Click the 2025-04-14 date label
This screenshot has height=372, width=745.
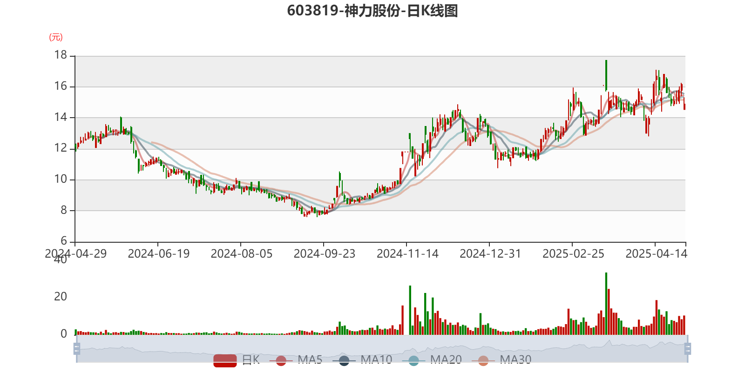[x=656, y=254]
